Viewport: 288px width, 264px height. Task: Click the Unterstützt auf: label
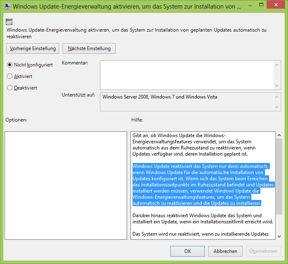78,95
